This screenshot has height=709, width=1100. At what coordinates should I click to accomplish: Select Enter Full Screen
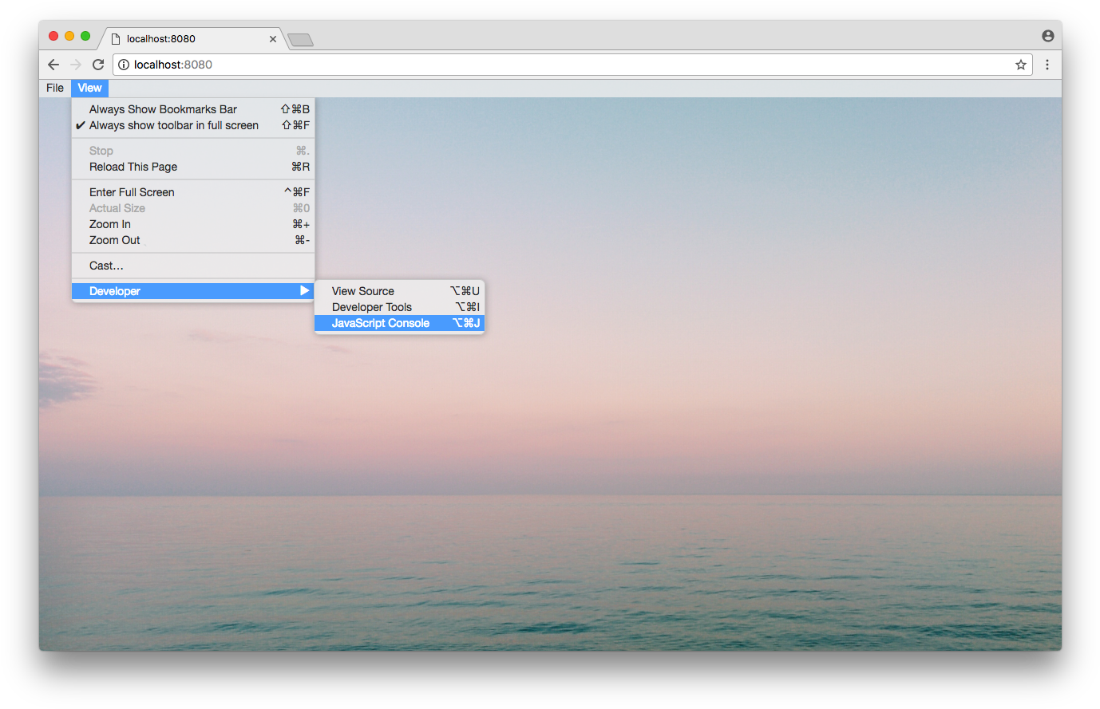click(x=193, y=192)
